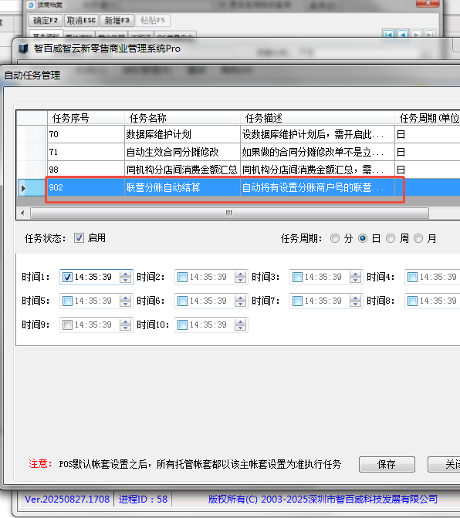The width and height of the screenshot is (460, 518).
Task: Check the 时间9 checkbox
Action: pyautogui.click(x=67, y=325)
